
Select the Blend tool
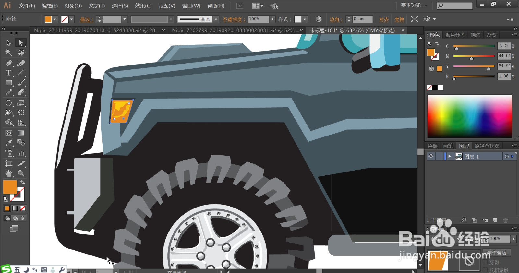(21, 143)
